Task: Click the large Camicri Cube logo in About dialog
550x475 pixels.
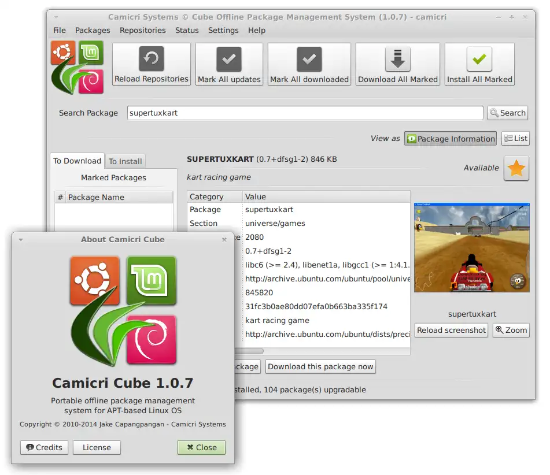Action: (x=123, y=311)
